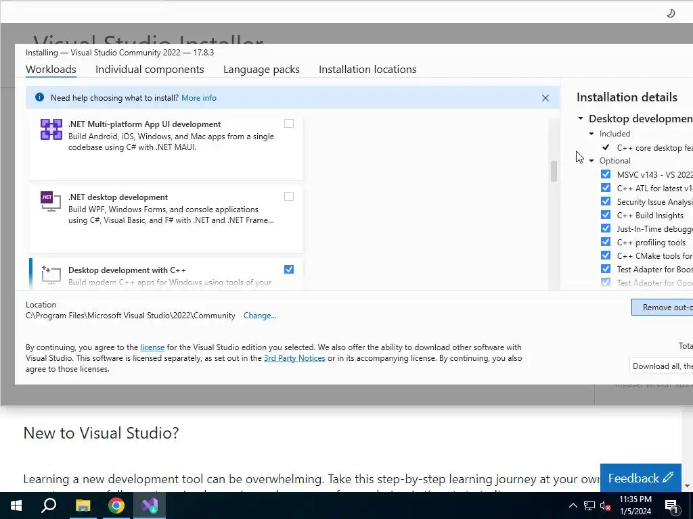Select the Workloads tab
Screen dimensions: 693x519
click(x=51, y=70)
